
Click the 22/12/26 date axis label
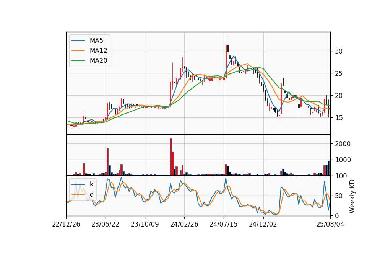coord(66,224)
